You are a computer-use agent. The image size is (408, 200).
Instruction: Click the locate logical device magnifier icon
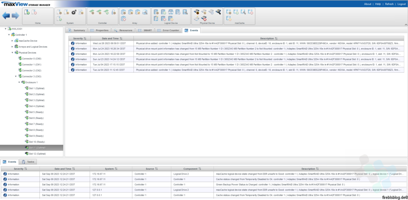185,12
